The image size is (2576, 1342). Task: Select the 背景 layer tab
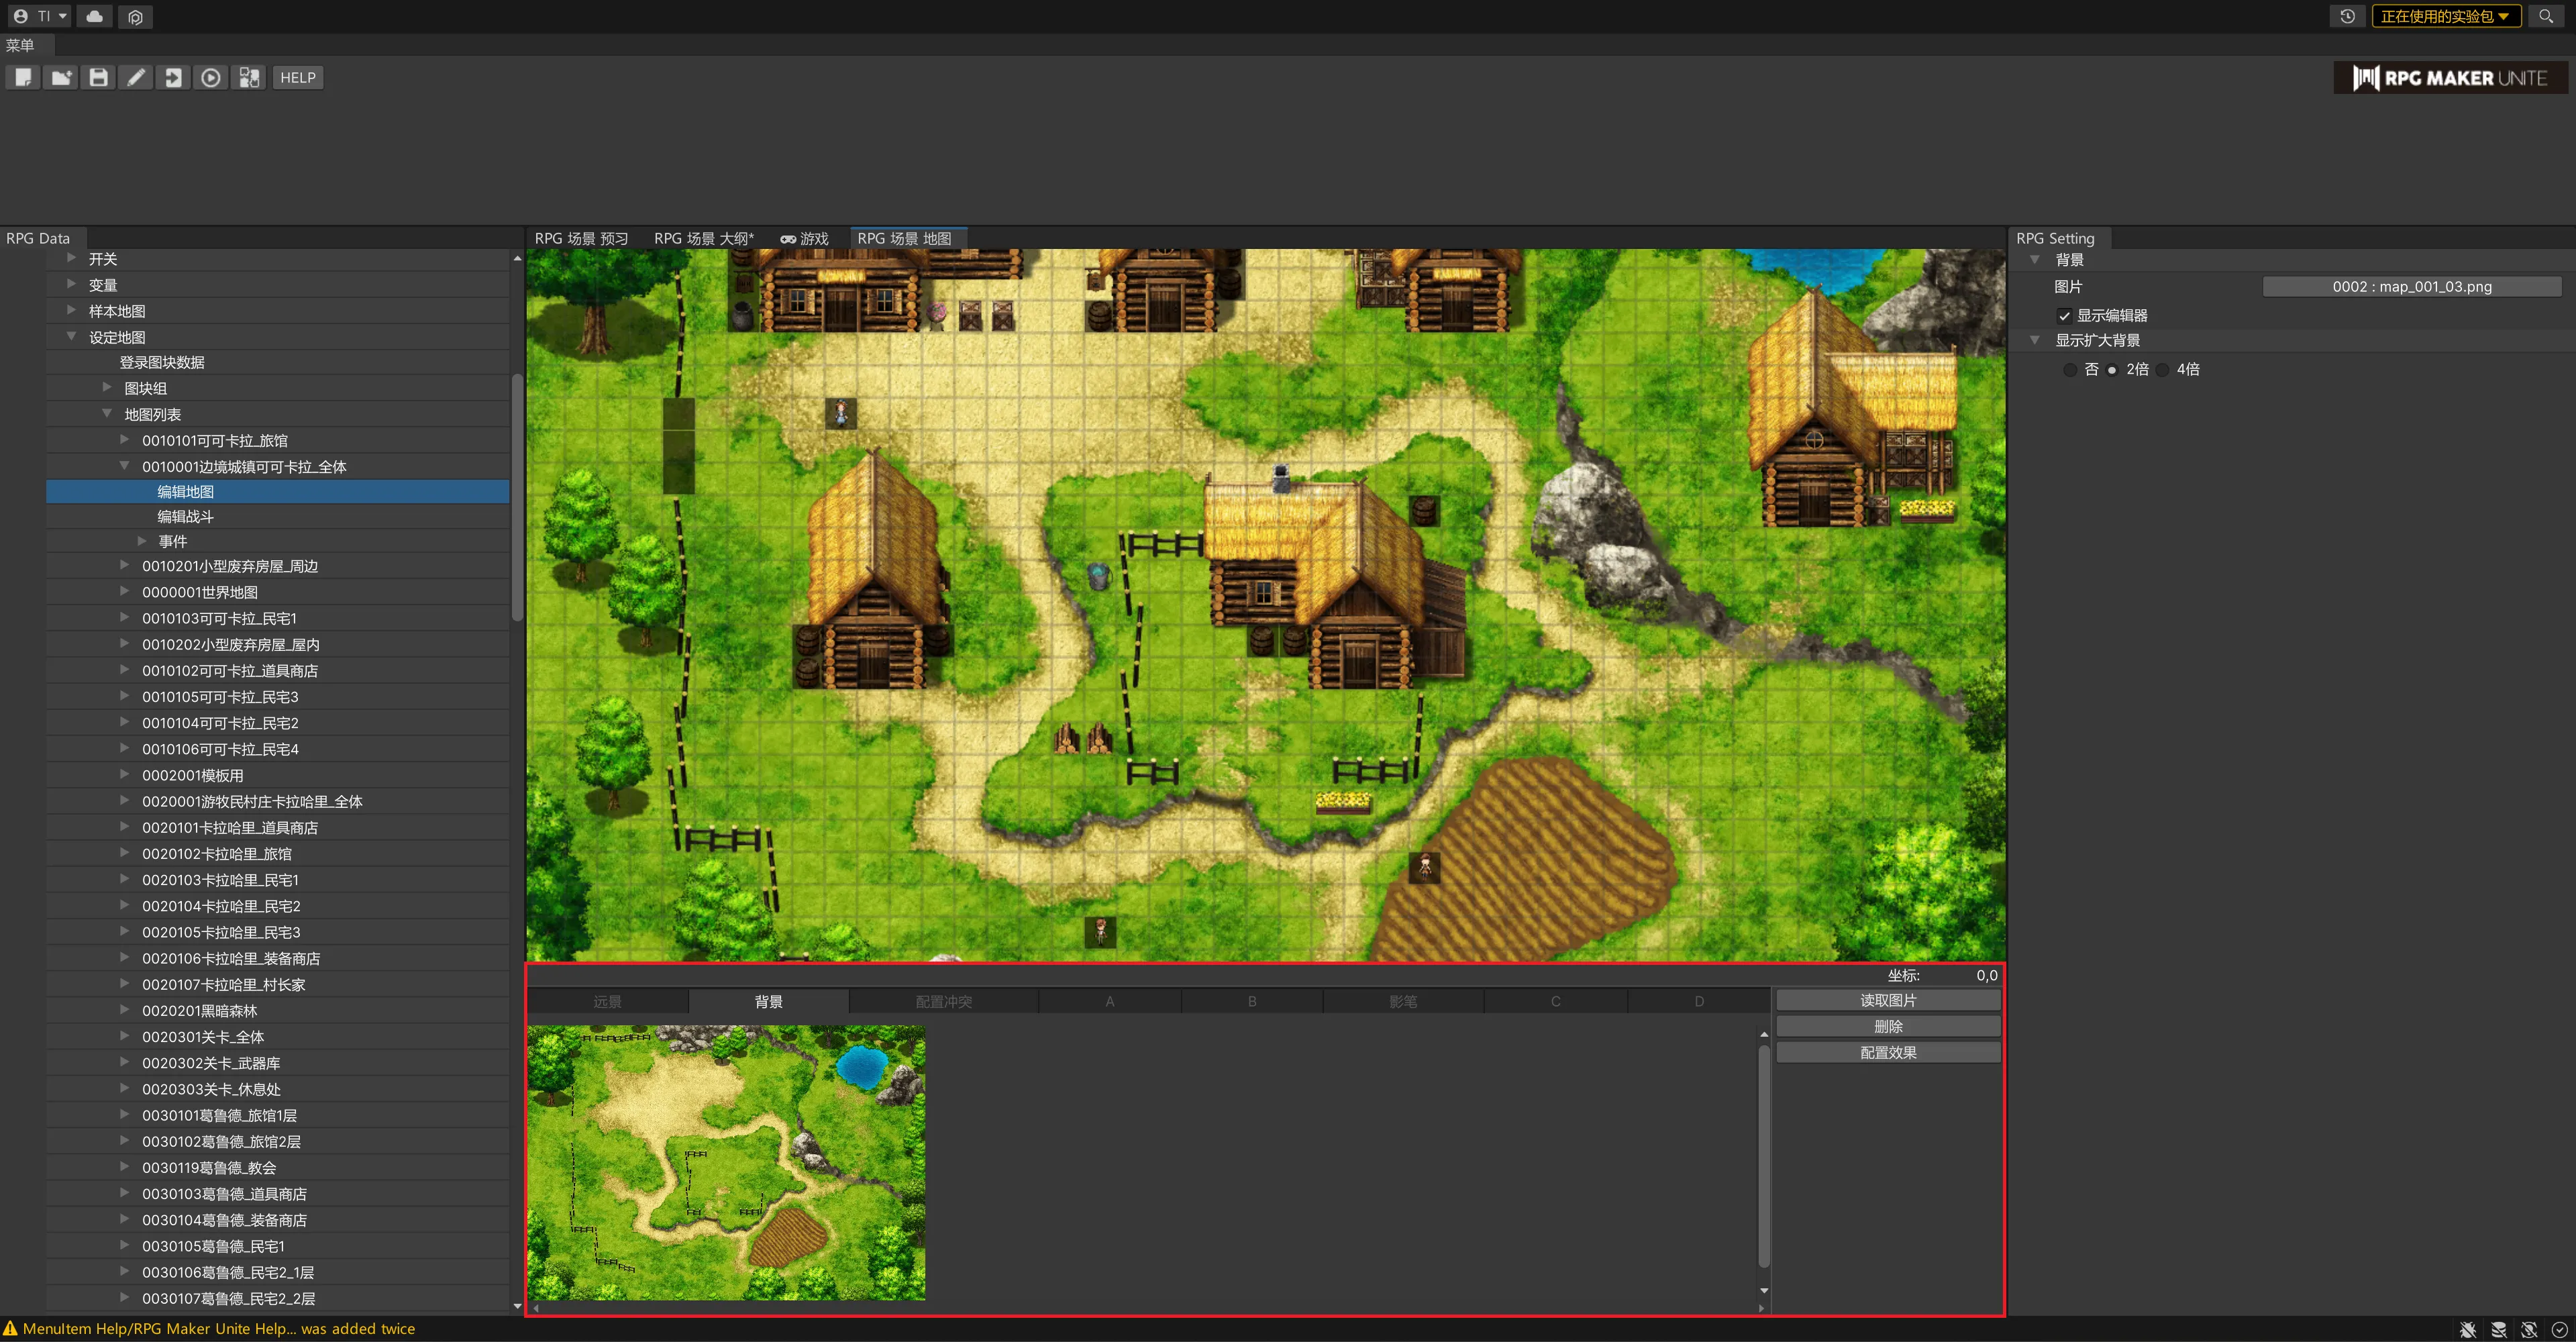pos(768,1001)
